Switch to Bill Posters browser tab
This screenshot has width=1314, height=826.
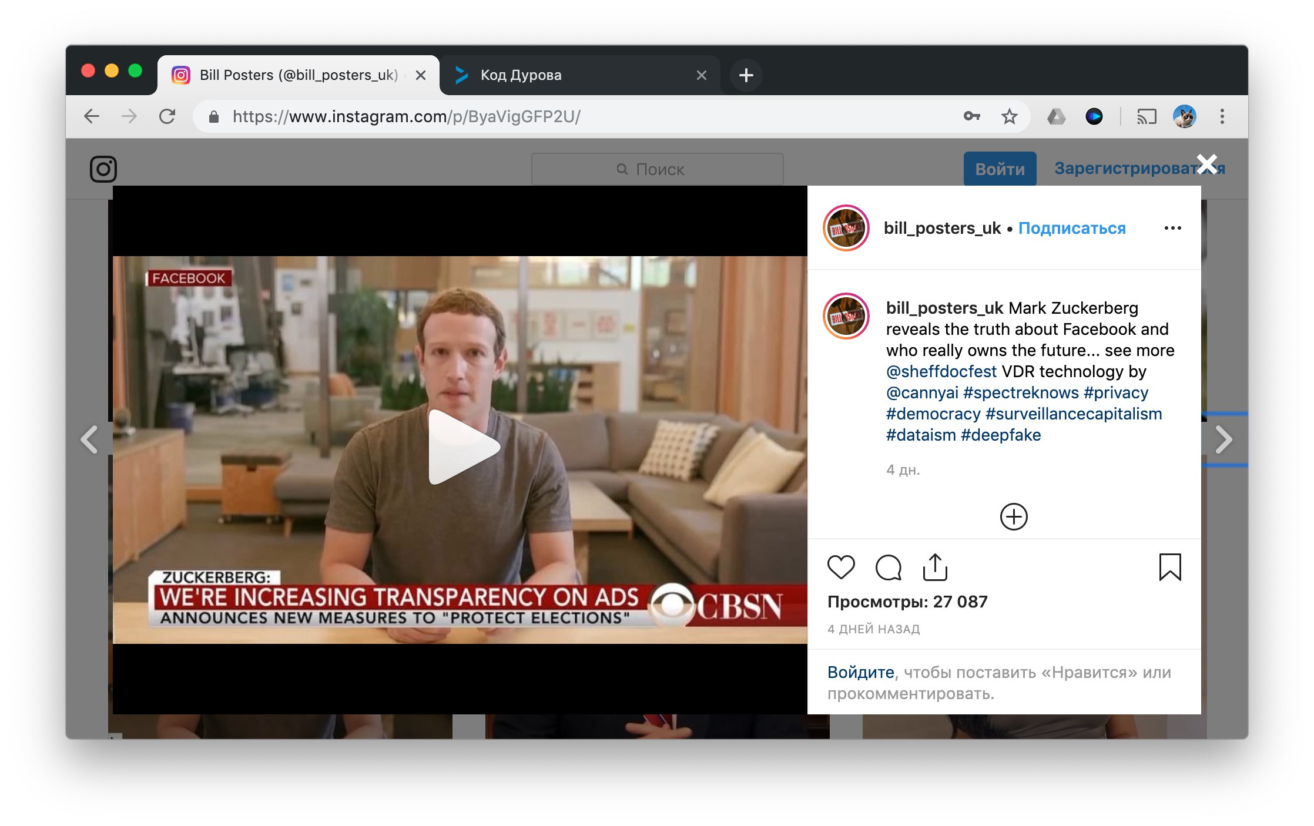299,75
